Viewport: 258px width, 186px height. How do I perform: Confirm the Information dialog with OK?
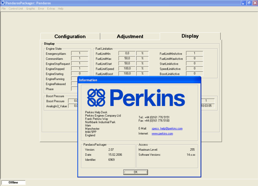coord(136,172)
